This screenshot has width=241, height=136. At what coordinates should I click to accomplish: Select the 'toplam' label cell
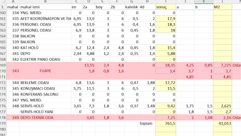coord(147,123)
